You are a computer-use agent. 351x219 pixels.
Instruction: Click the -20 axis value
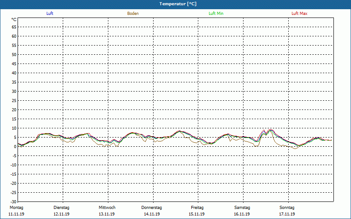click(14, 183)
